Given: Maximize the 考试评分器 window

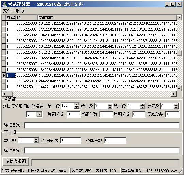Looking at the screenshot, I should point(173,4).
